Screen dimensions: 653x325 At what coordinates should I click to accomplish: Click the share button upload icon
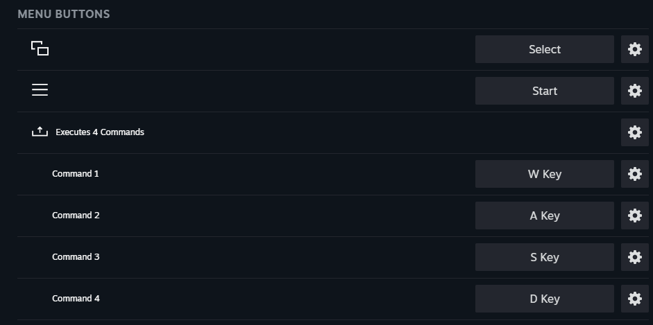coord(40,132)
